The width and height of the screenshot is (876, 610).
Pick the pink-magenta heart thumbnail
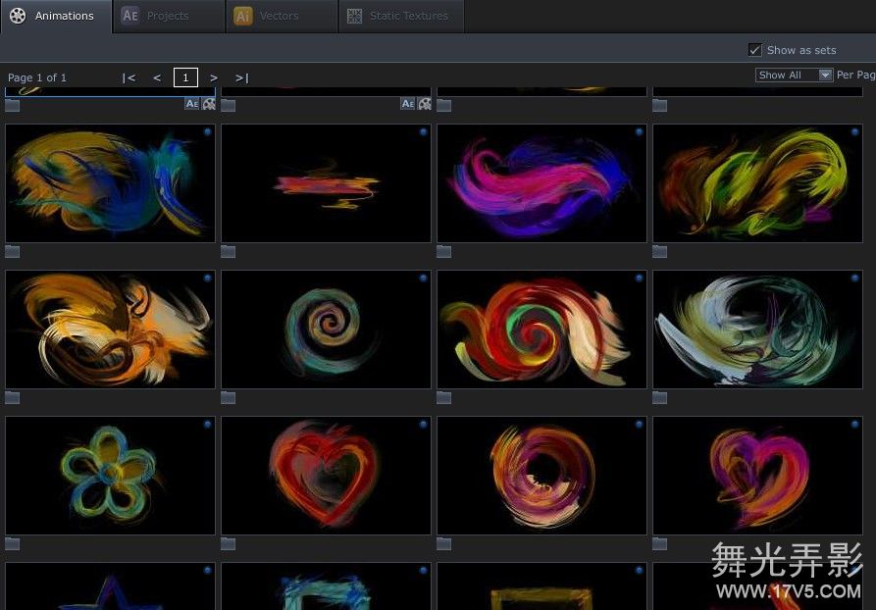coord(757,476)
